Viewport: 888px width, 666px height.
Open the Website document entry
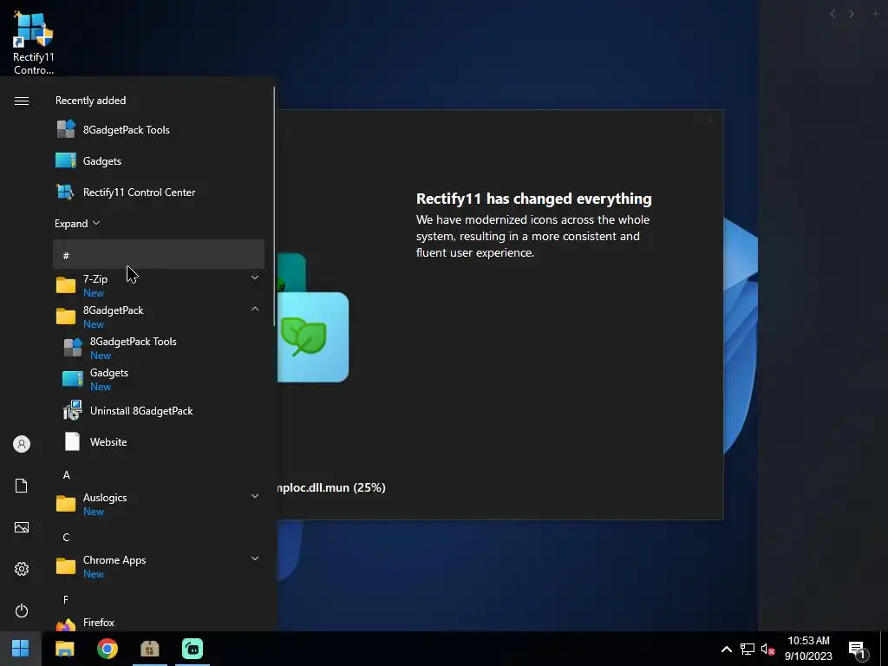[x=159, y=441]
